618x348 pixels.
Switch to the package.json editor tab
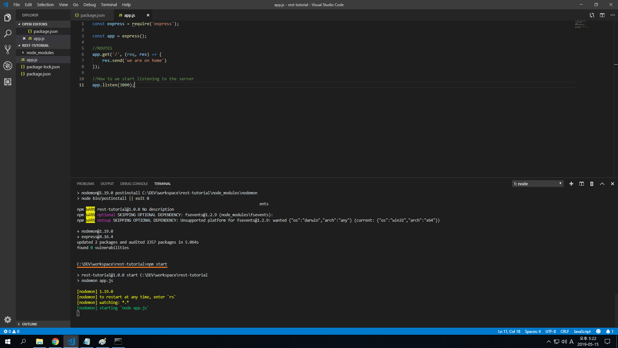pyautogui.click(x=92, y=15)
